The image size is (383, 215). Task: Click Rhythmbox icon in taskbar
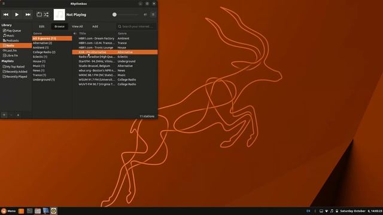54,211
